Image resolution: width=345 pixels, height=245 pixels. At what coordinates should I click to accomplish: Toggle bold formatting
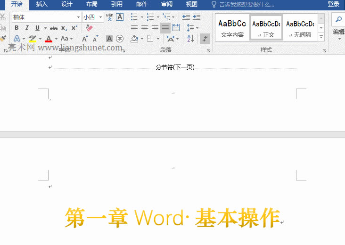16,28
